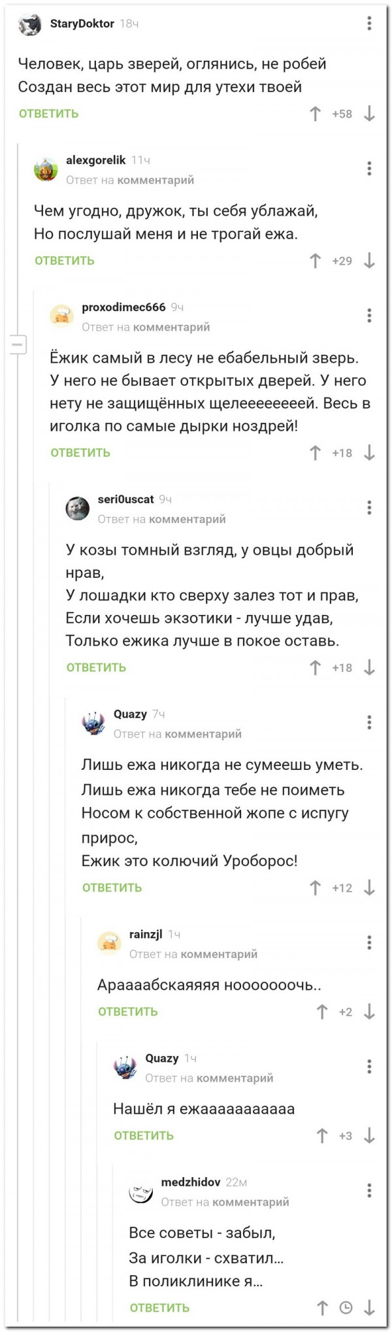This screenshot has height=1332, width=392.
Task: Click alexgorelik's avatar picture
Action: 46,169
